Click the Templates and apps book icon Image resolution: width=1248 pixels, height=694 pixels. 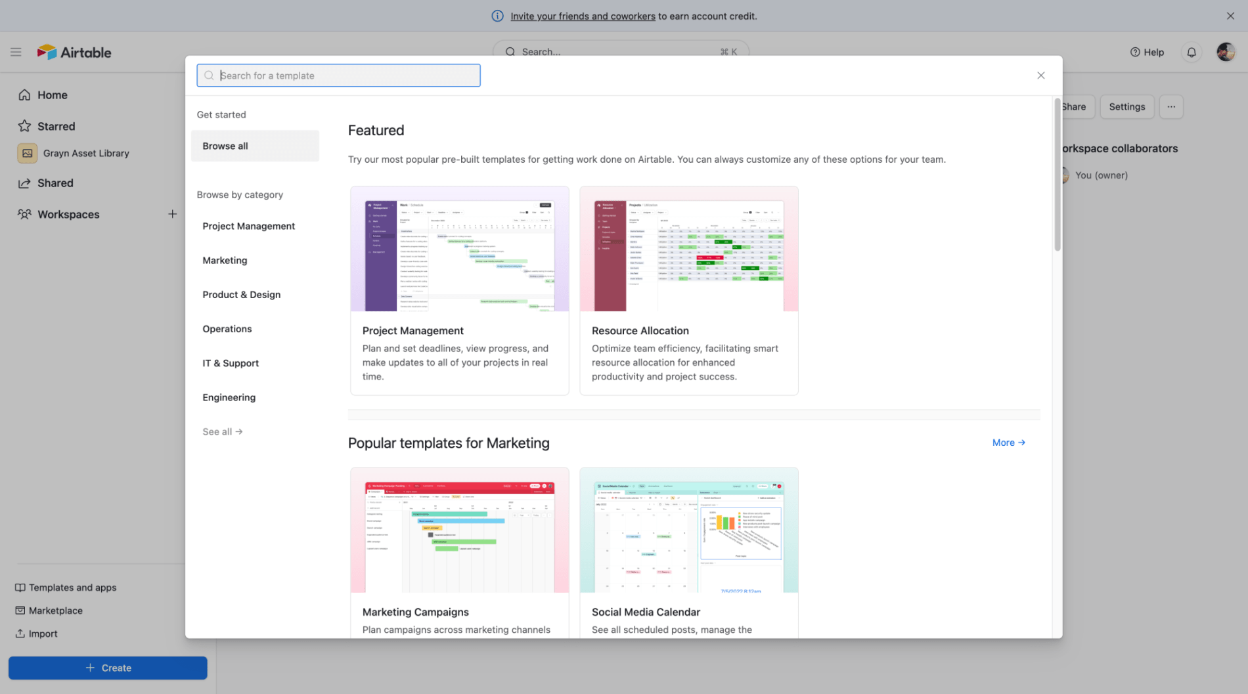pyautogui.click(x=20, y=588)
